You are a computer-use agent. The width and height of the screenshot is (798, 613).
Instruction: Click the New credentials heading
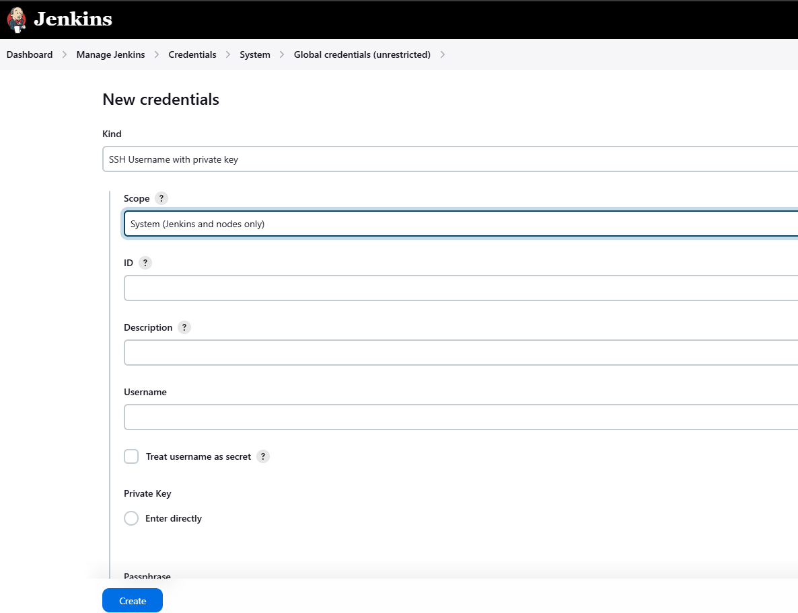tap(161, 99)
